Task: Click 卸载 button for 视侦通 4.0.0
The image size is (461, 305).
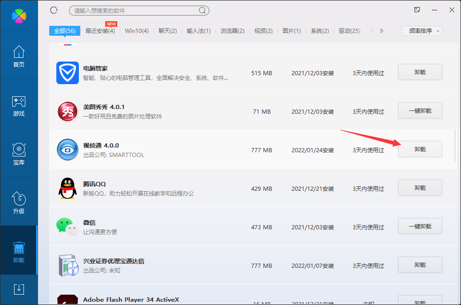Action: tap(420, 149)
